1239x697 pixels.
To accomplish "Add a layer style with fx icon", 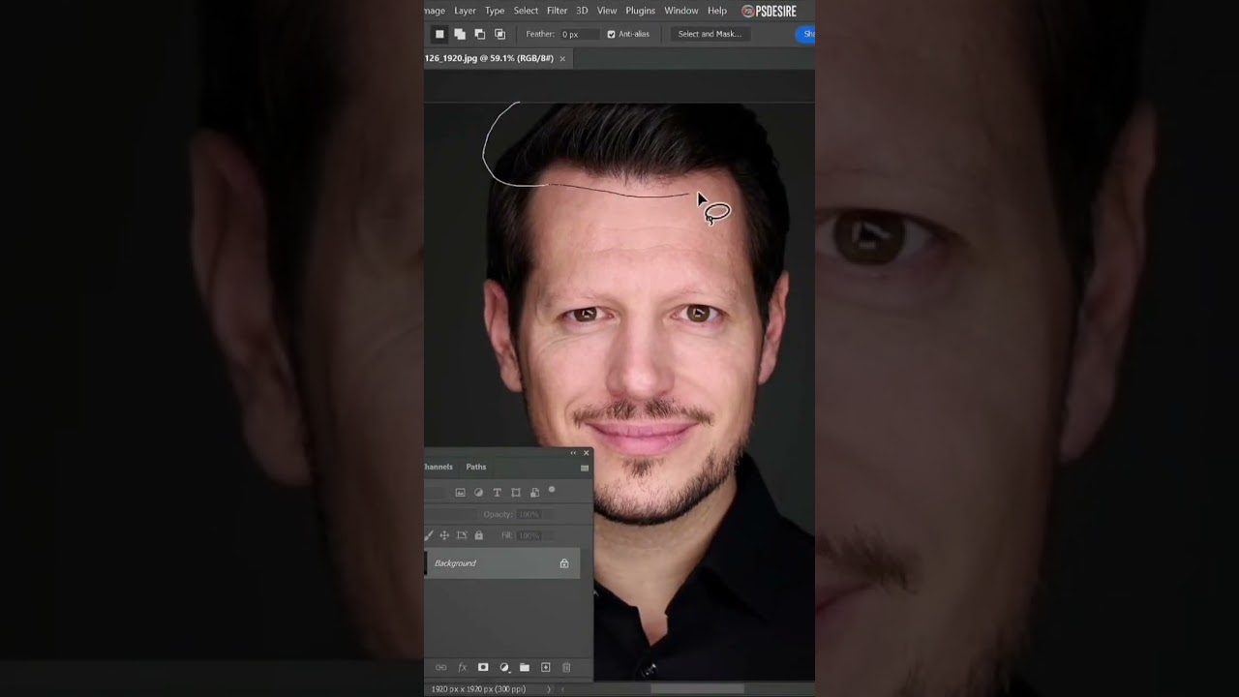I will (x=462, y=667).
